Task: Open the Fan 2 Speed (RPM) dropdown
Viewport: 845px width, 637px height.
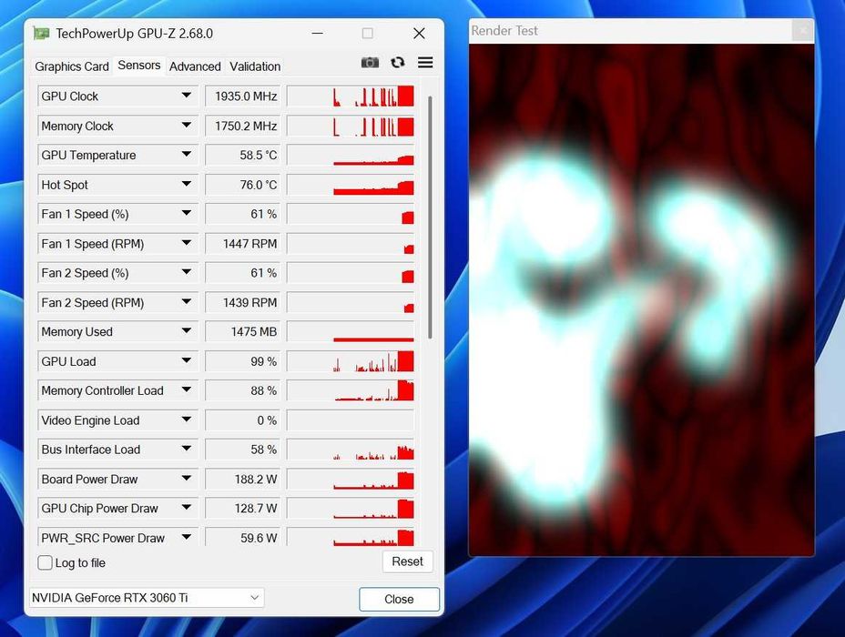Action: point(187,301)
